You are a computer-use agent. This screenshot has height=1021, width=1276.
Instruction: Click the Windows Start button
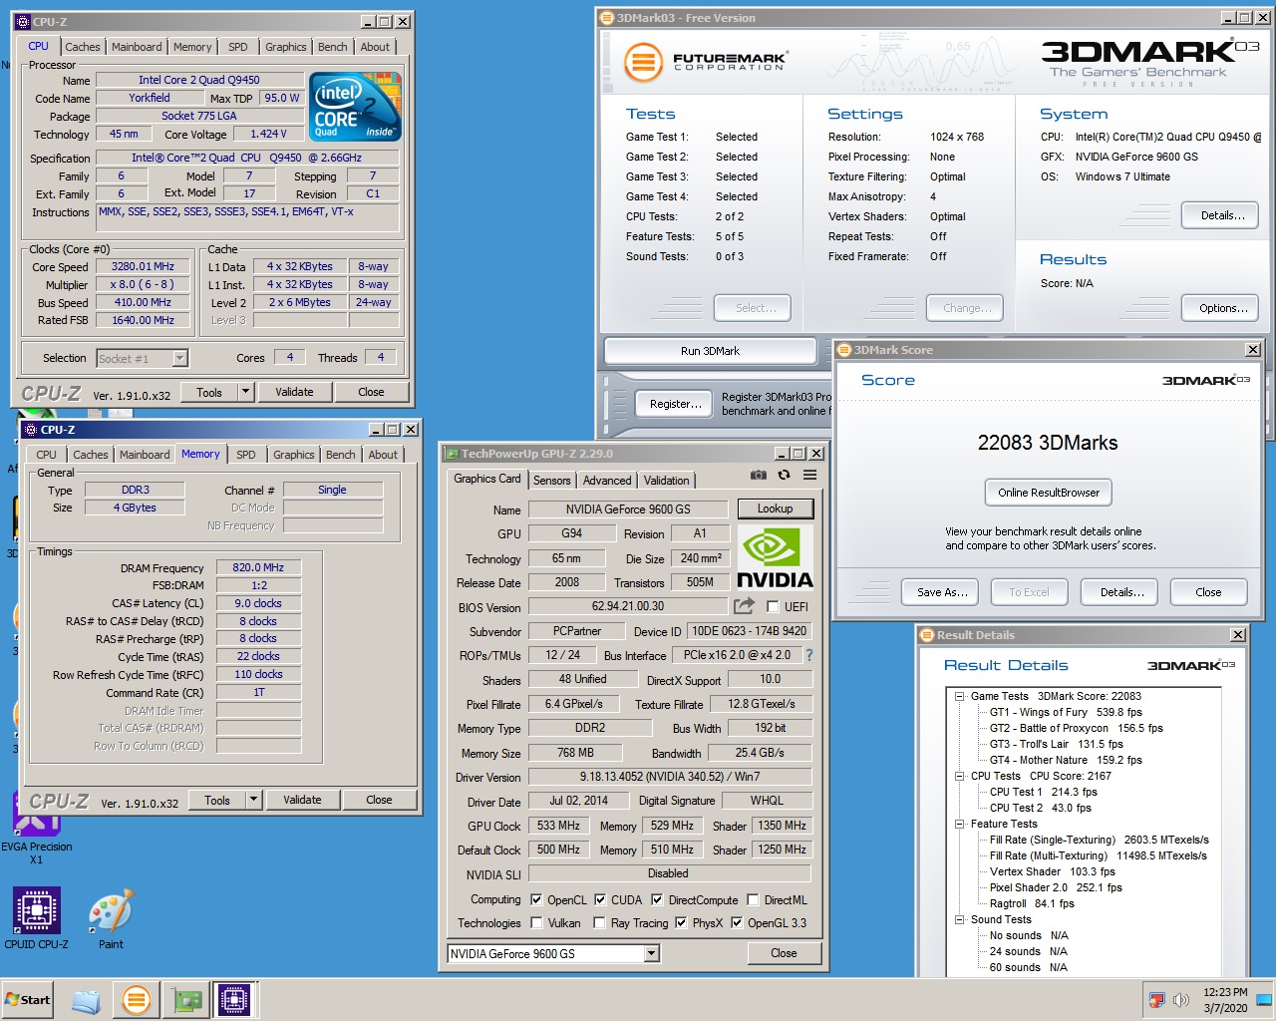(28, 1000)
